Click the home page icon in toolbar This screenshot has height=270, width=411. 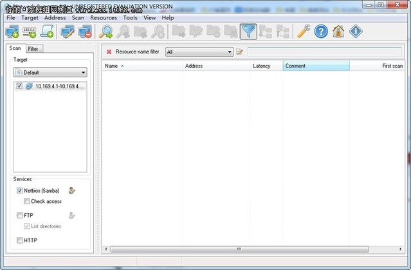click(338, 31)
